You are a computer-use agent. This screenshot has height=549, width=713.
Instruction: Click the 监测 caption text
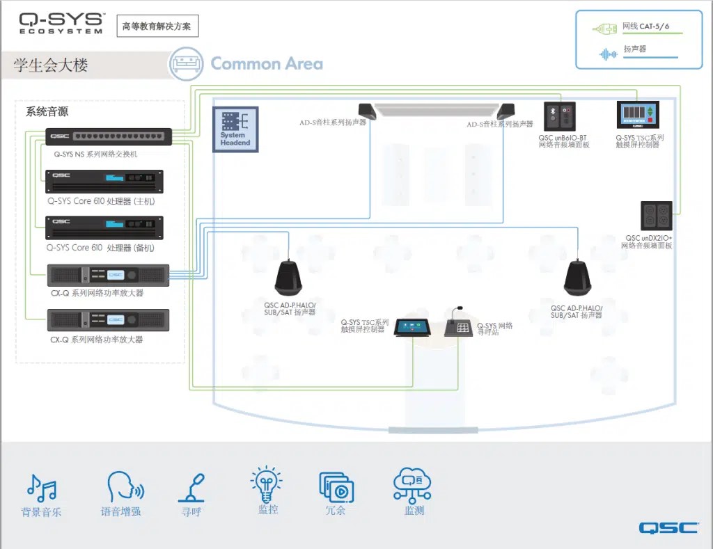414,510
